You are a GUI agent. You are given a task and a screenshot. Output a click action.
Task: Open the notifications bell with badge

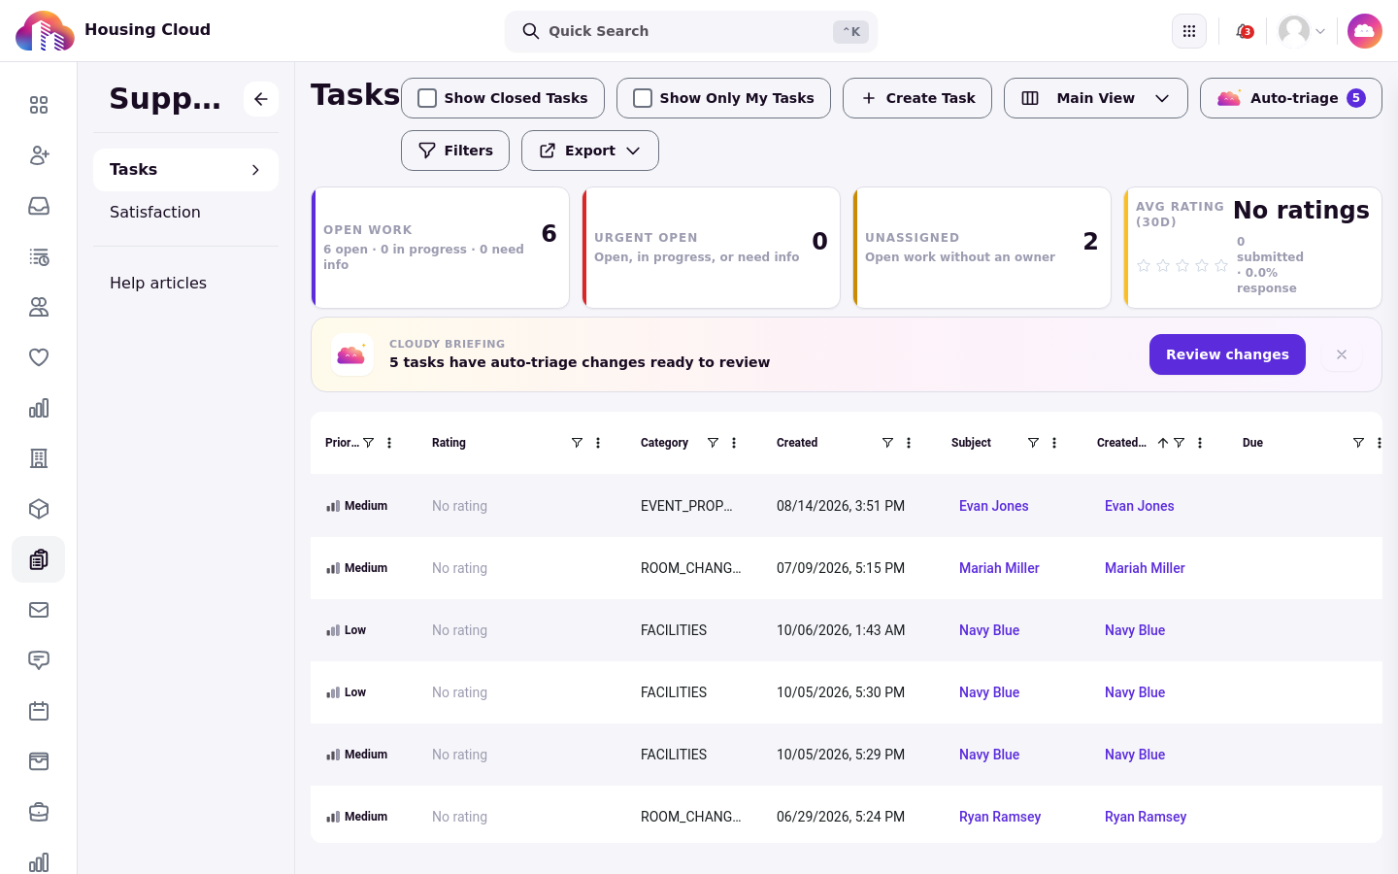pos(1244,31)
